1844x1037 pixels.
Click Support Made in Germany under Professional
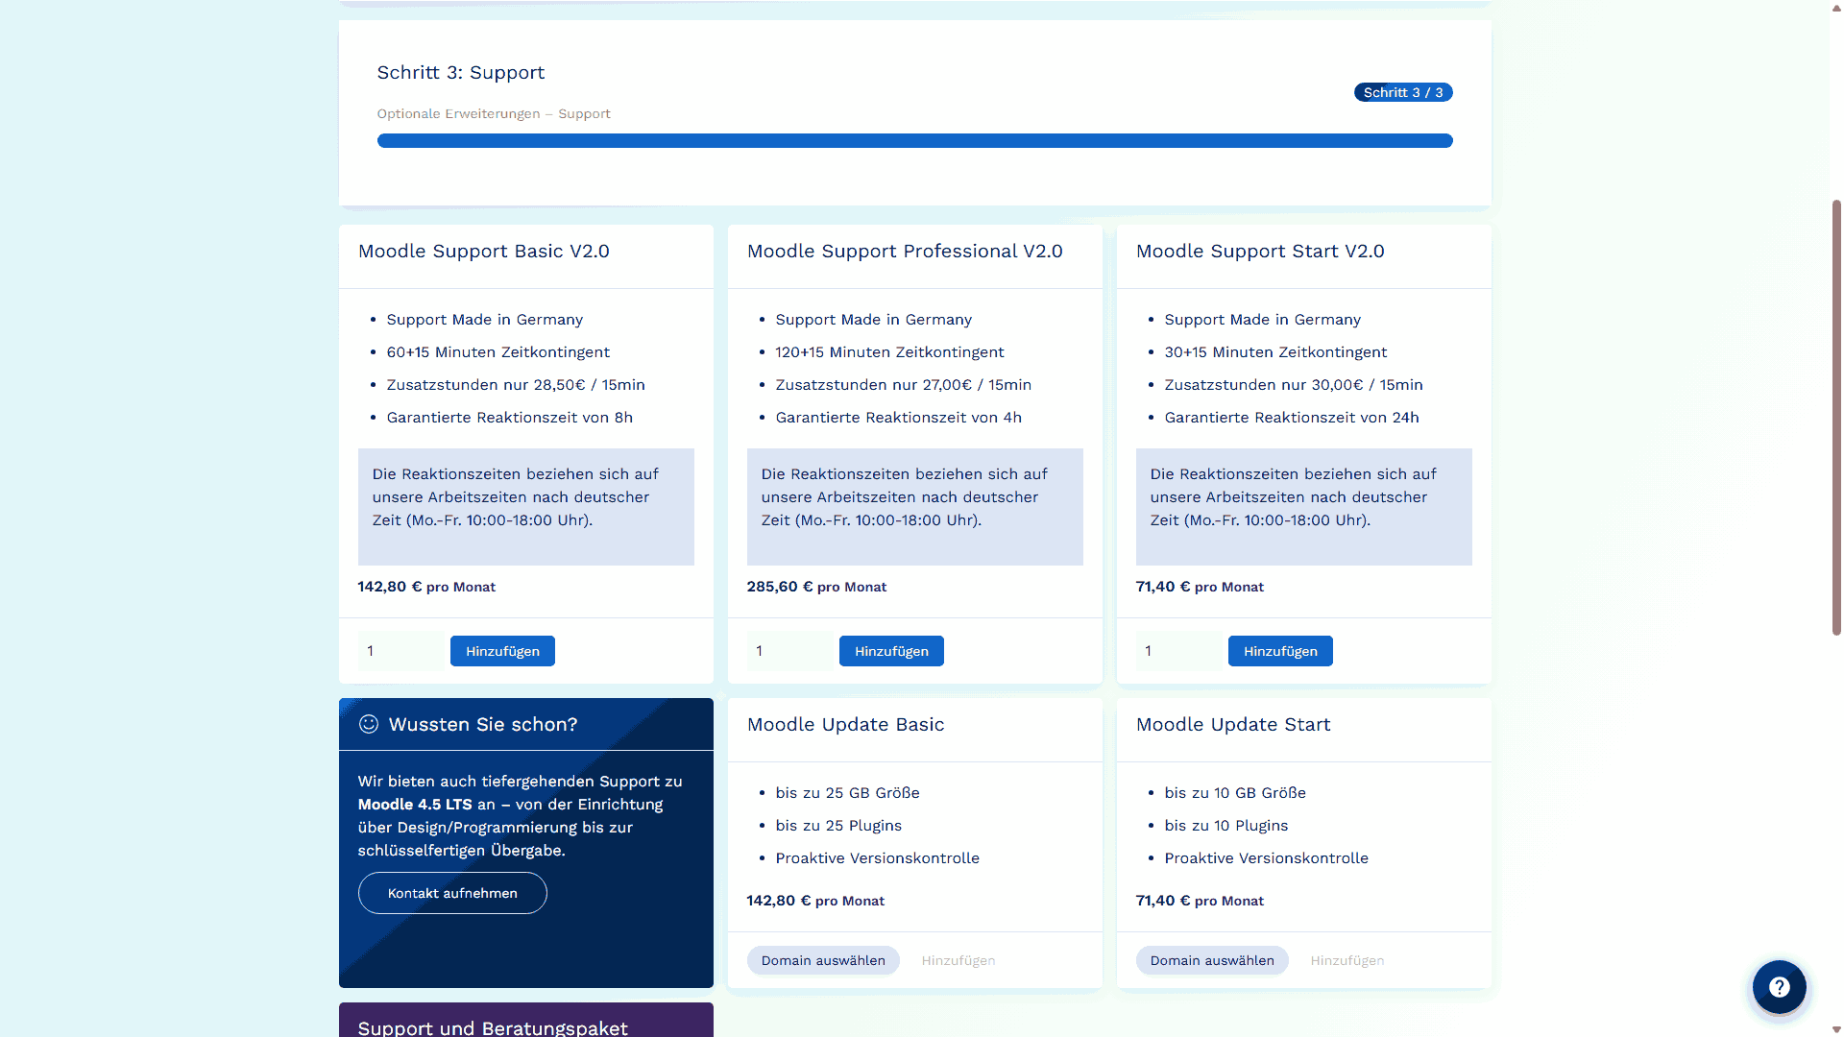tap(874, 320)
